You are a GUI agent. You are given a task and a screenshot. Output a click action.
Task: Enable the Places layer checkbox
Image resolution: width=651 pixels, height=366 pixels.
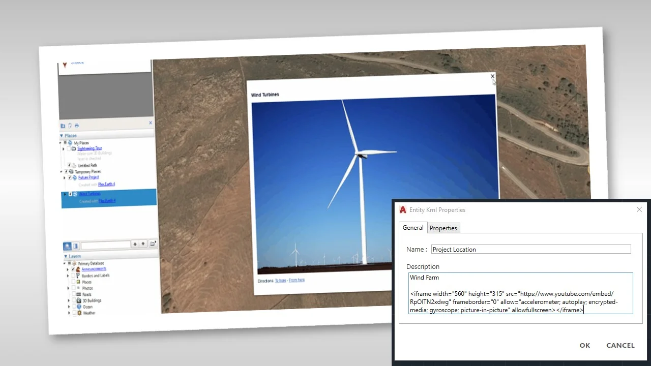pos(73,282)
